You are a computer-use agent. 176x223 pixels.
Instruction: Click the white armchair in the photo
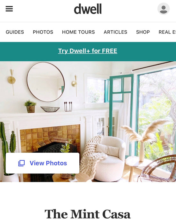[110, 158]
